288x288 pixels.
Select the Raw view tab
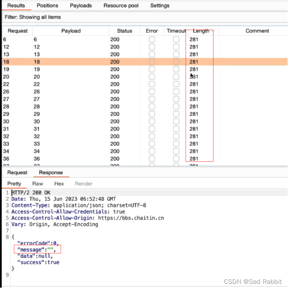[37, 184]
